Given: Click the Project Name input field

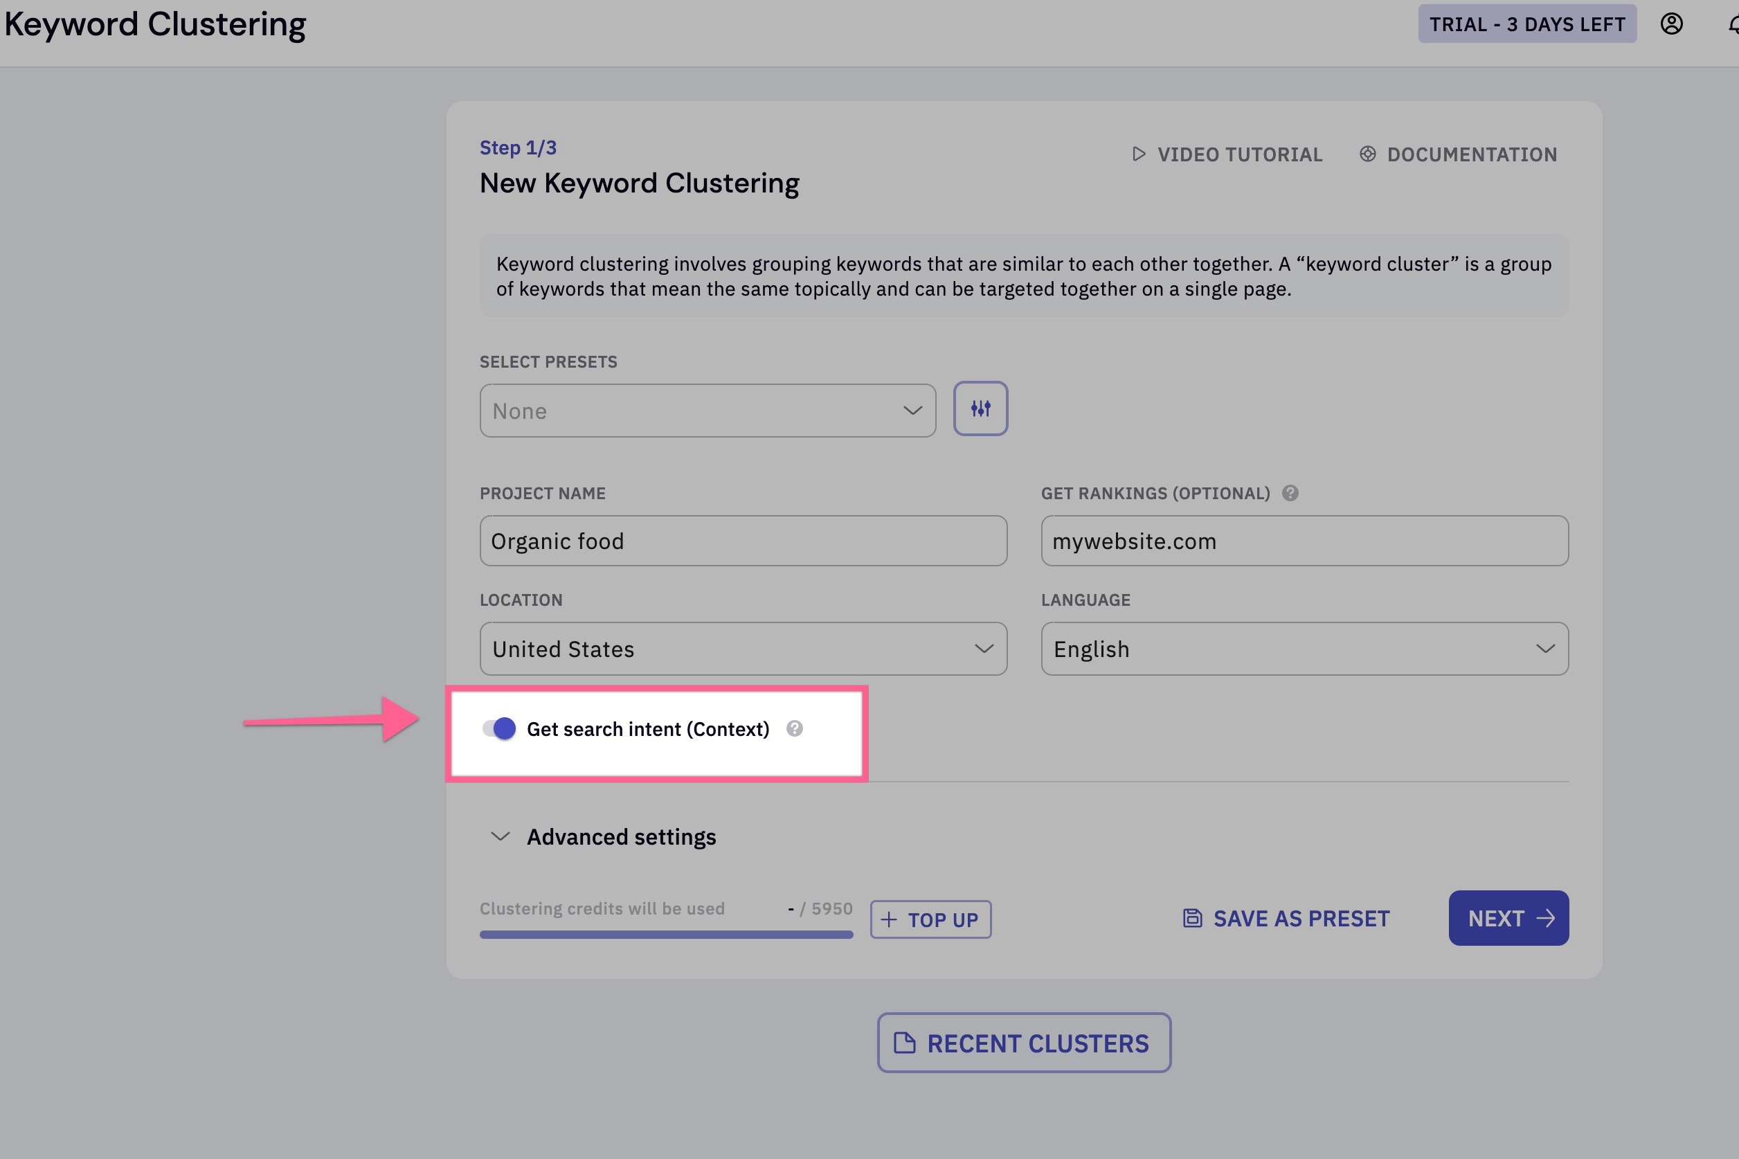Looking at the screenshot, I should (x=743, y=541).
